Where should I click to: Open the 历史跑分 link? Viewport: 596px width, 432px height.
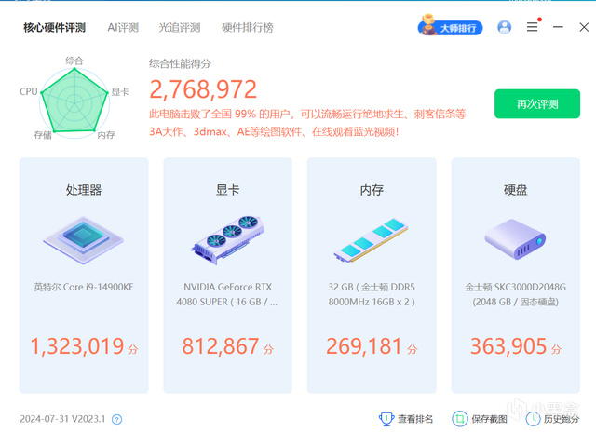pos(562,419)
